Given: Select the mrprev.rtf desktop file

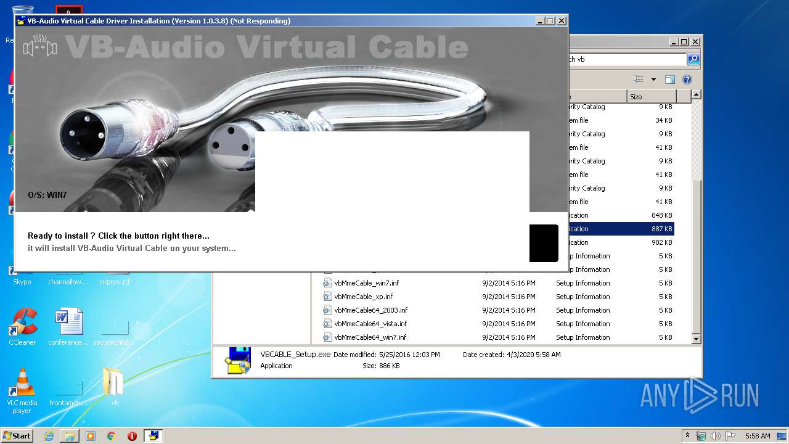Looking at the screenshot, I should click(115, 282).
